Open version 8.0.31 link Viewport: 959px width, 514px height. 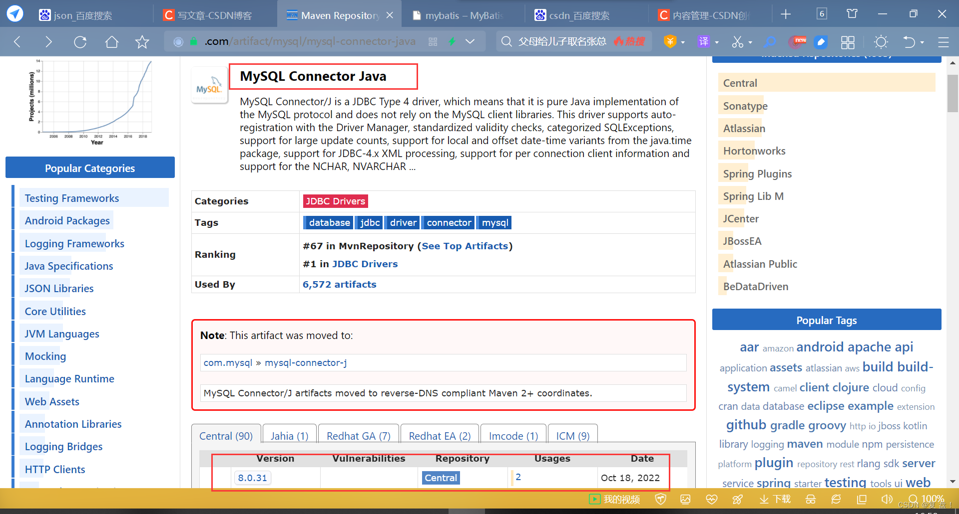tap(252, 478)
